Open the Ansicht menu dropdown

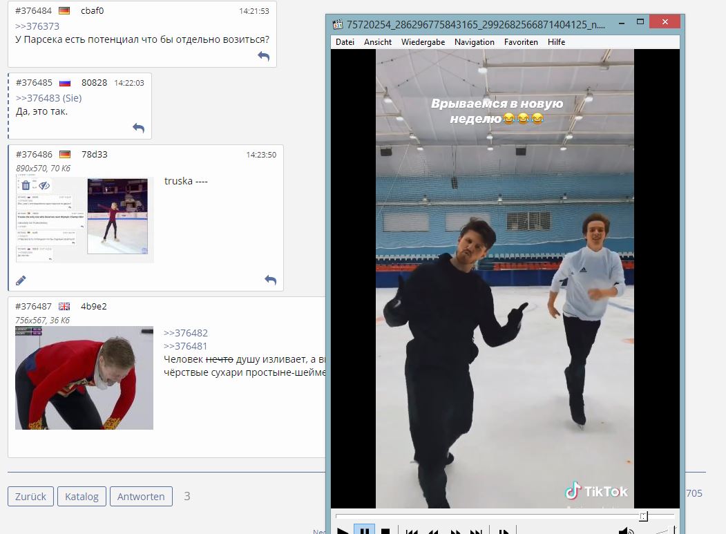tap(378, 42)
